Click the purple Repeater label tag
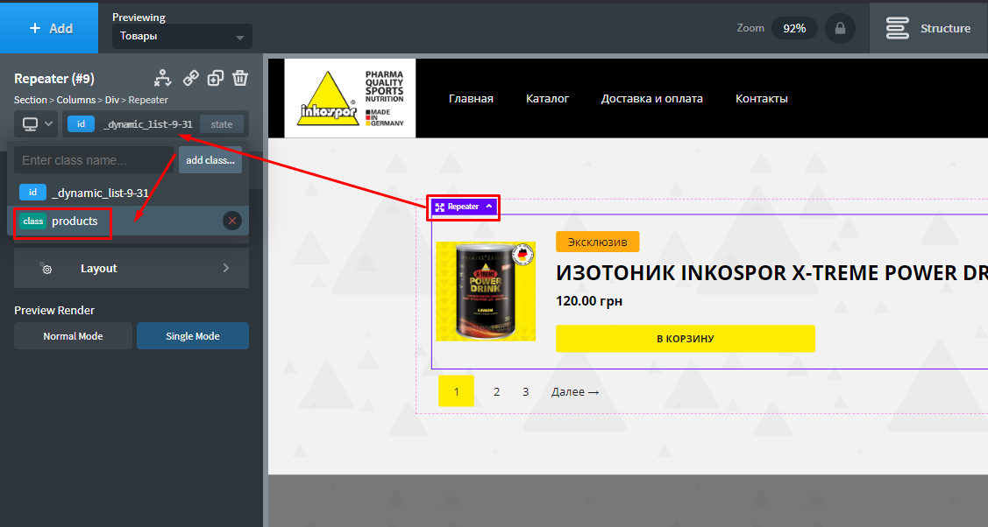Viewport: 988px width, 527px height. coord(464,207)
